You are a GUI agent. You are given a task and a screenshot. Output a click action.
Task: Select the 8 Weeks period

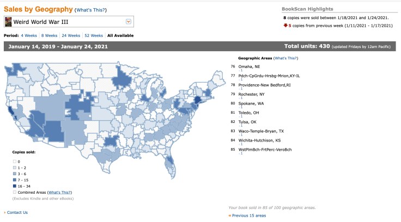pos(50,35)
